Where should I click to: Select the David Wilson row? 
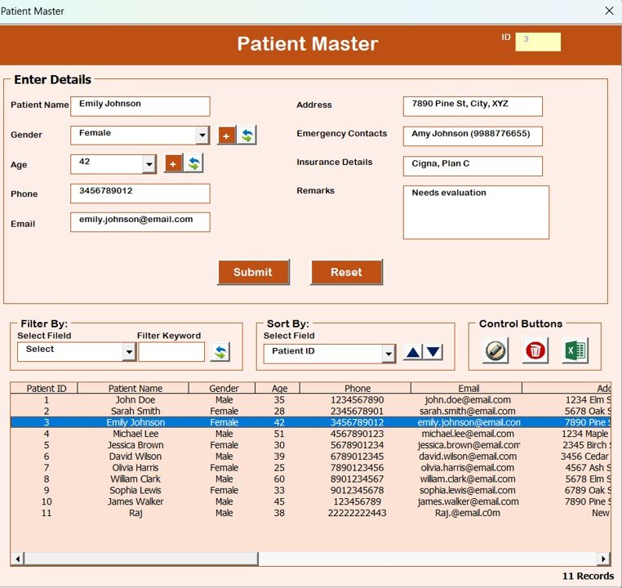[x=310, y=457]
